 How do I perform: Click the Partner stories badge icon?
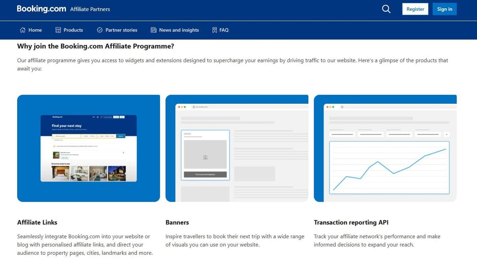pos(100,30)
